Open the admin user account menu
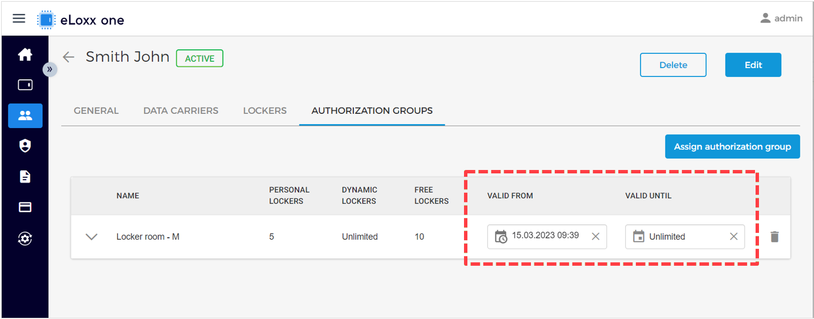 tap(782, 19)
